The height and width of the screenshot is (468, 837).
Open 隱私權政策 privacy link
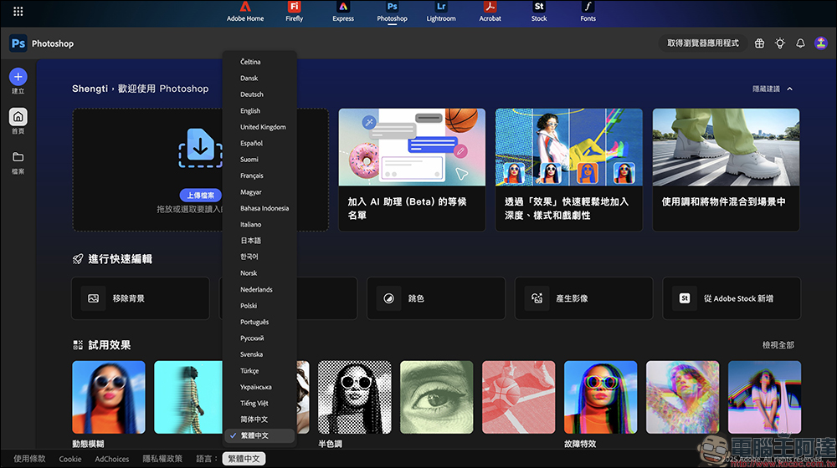tap(162, 459)
